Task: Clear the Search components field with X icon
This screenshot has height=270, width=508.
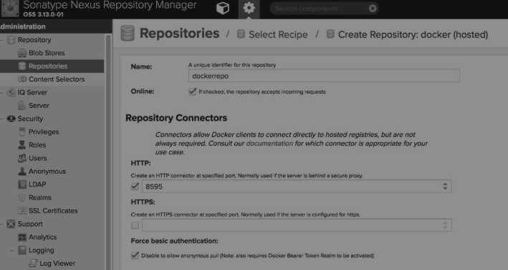Action: [x=373, y=9]
